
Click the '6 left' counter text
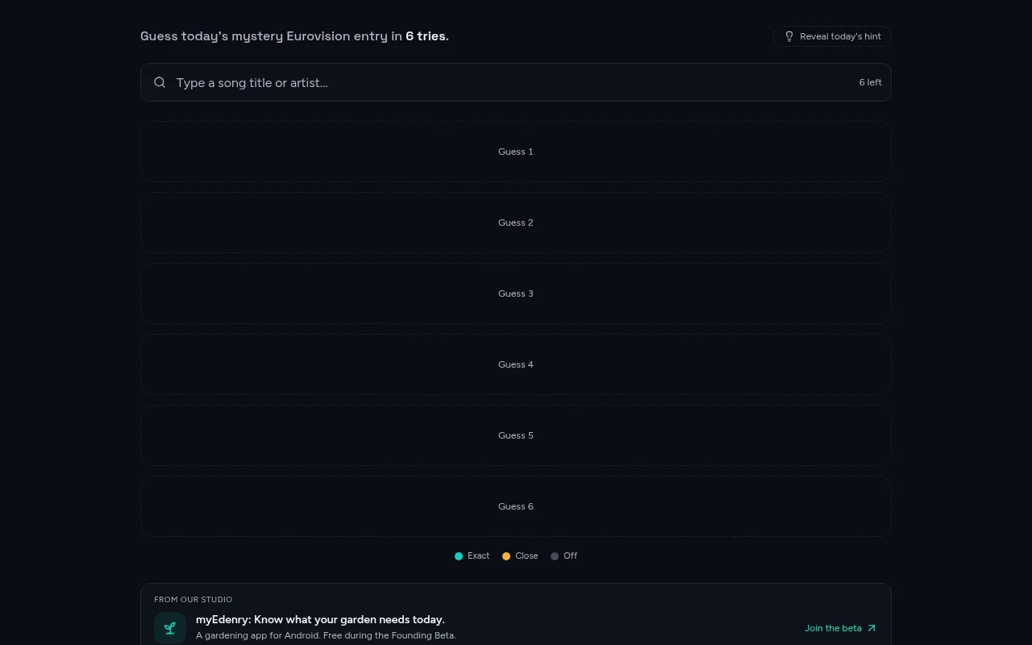tap(870, 82)
